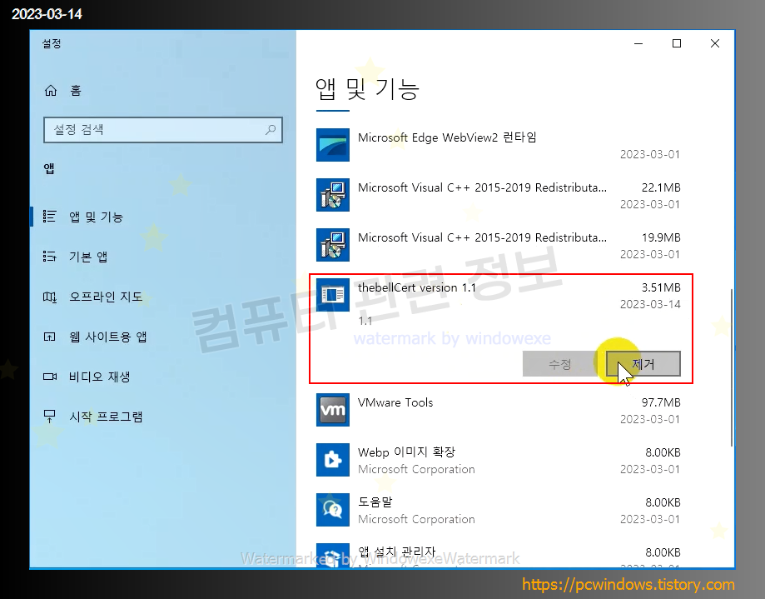Click the thebellCert app icon

(x=333, y=295)
